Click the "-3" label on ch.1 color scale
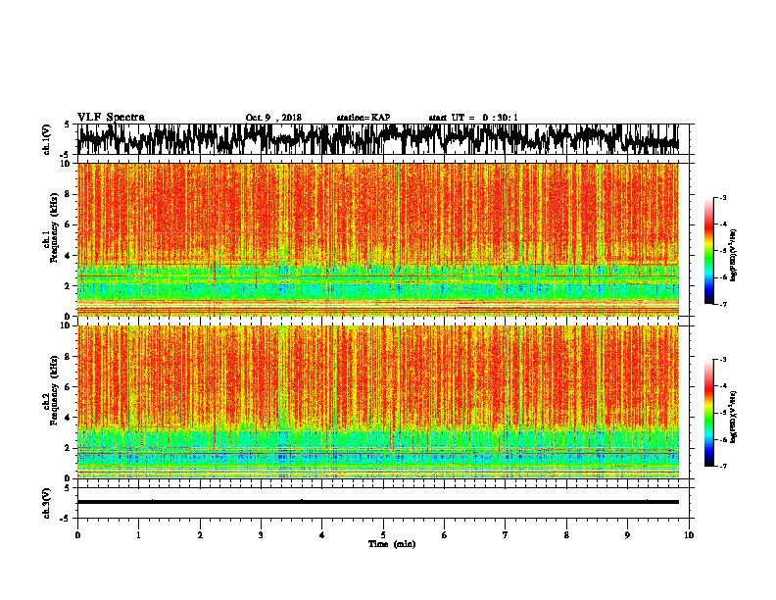Image resolution: width=776 pixels, height=600 pixels. [x=723, y=198]
